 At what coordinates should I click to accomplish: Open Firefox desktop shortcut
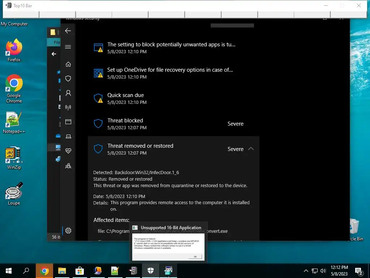(14, 50)
